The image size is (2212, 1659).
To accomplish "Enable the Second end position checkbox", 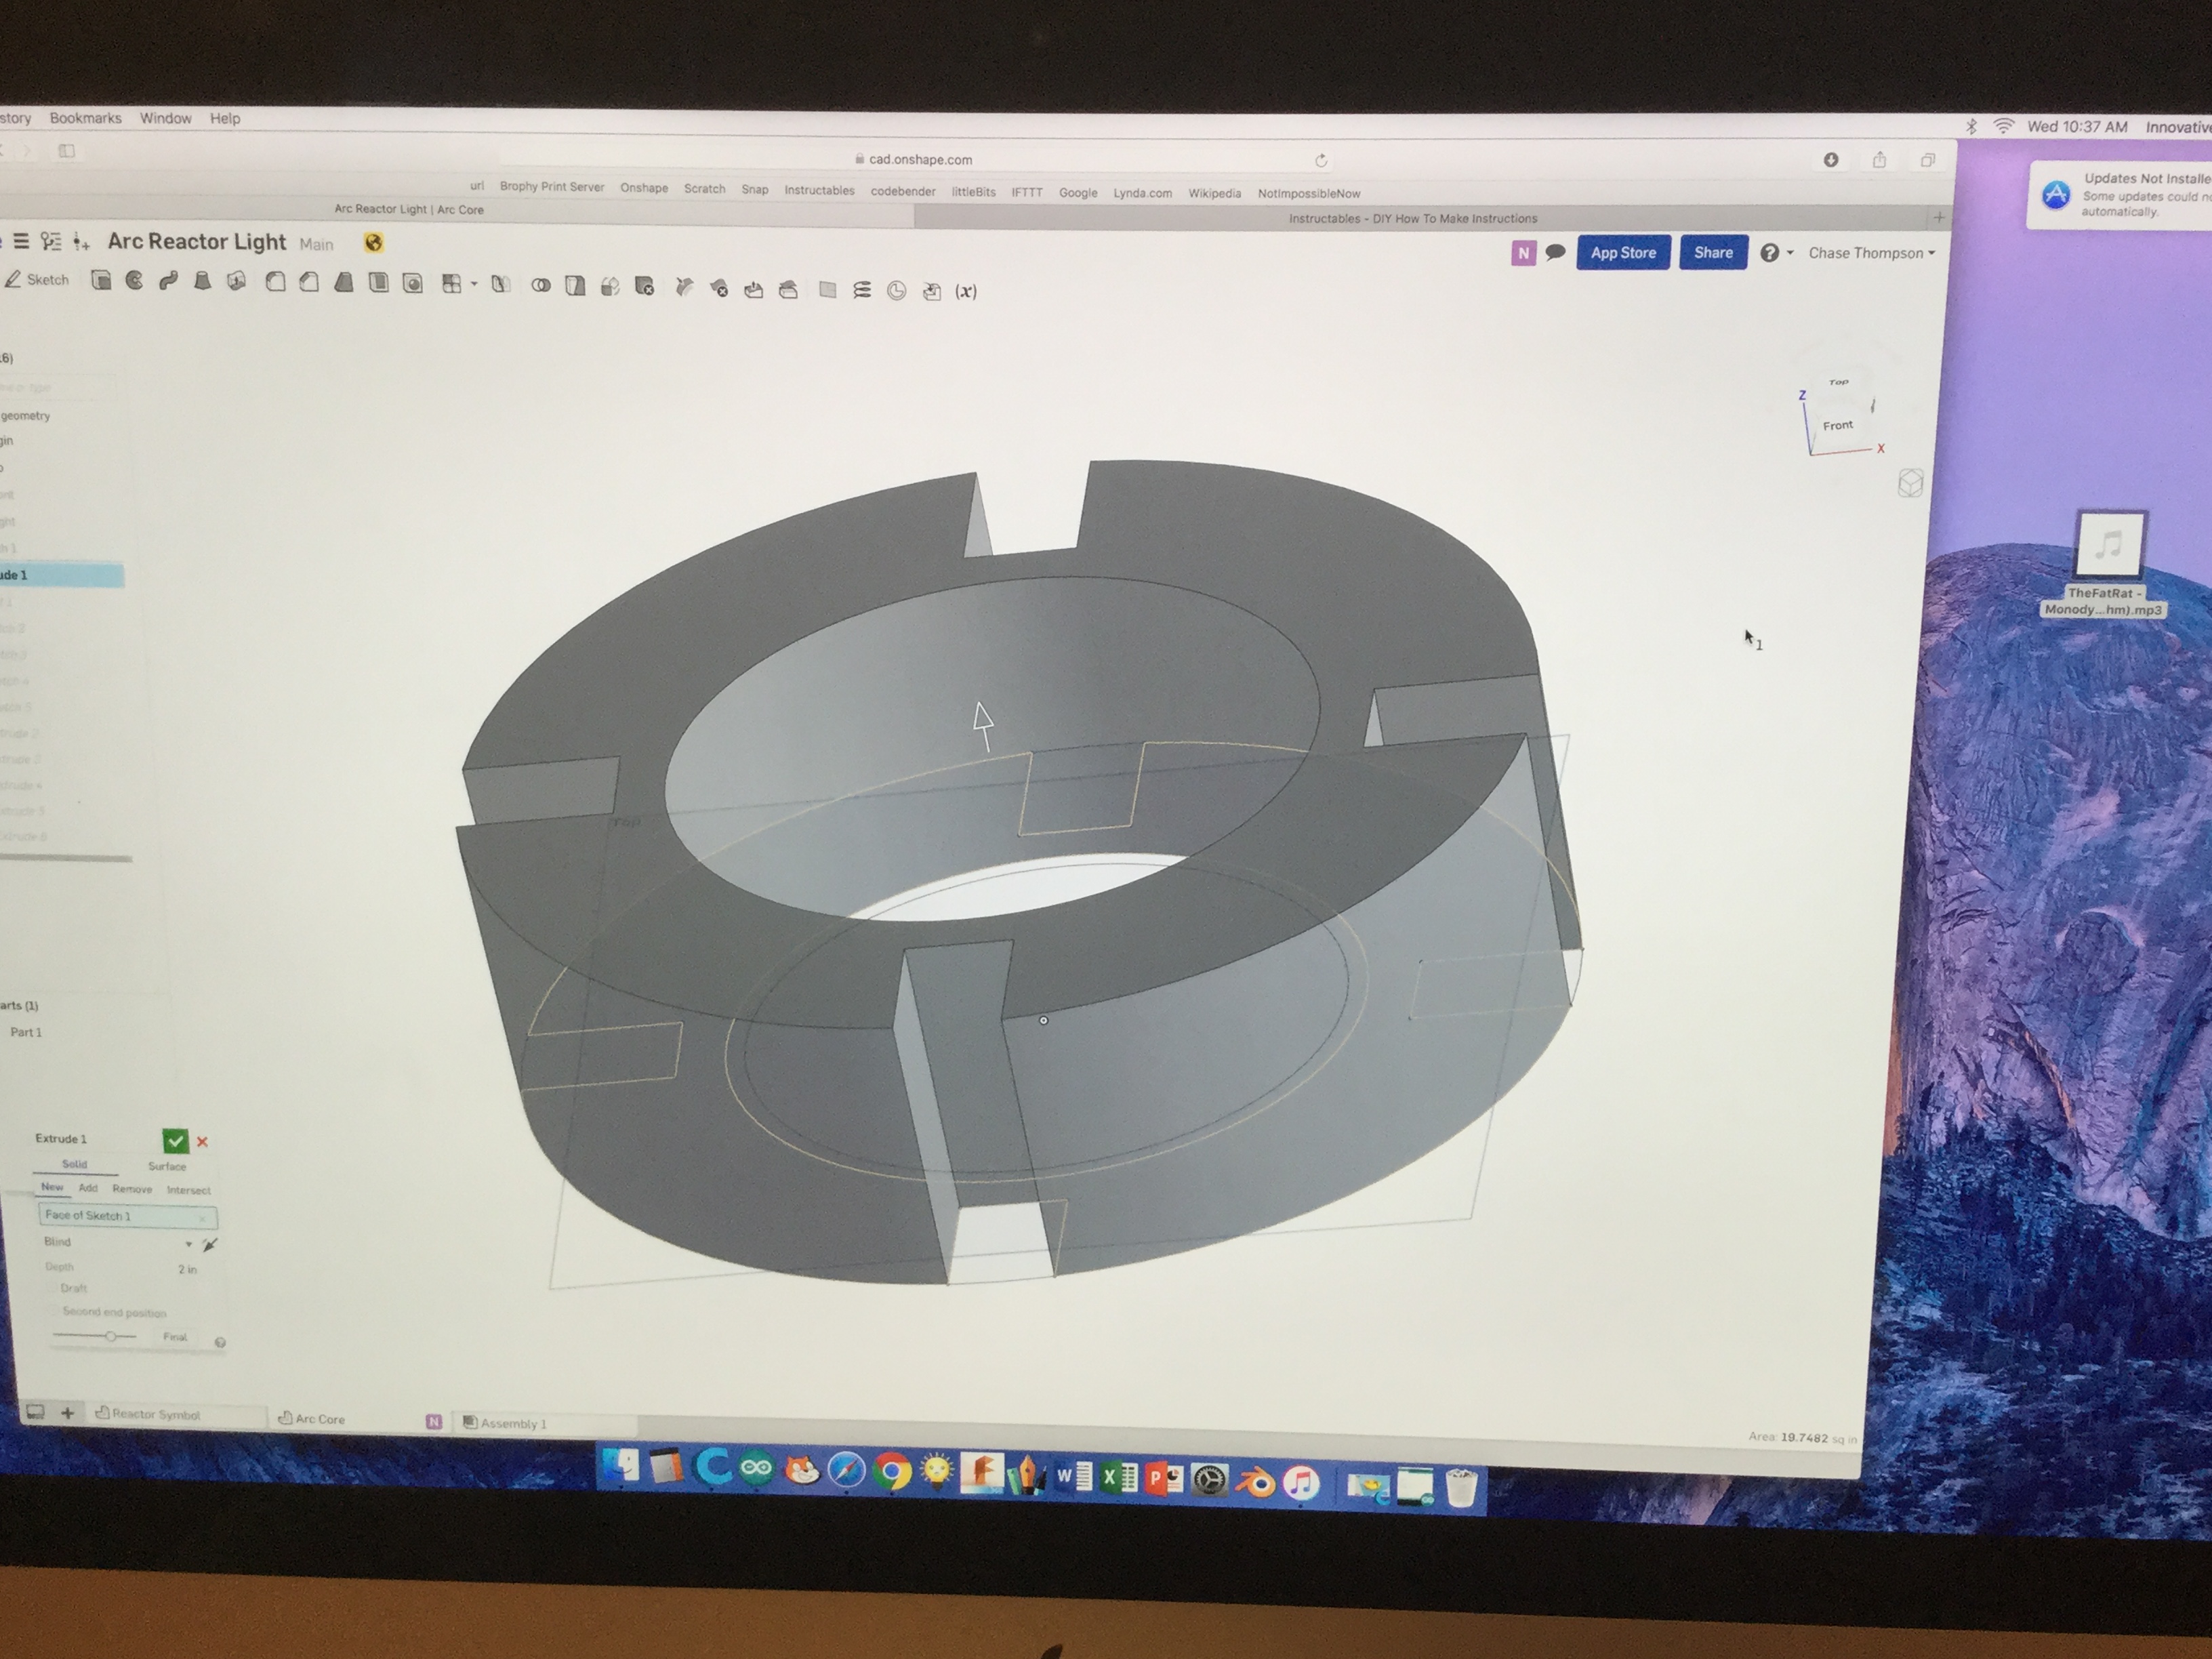I will pyautogui.click(x=54, y=1311).
